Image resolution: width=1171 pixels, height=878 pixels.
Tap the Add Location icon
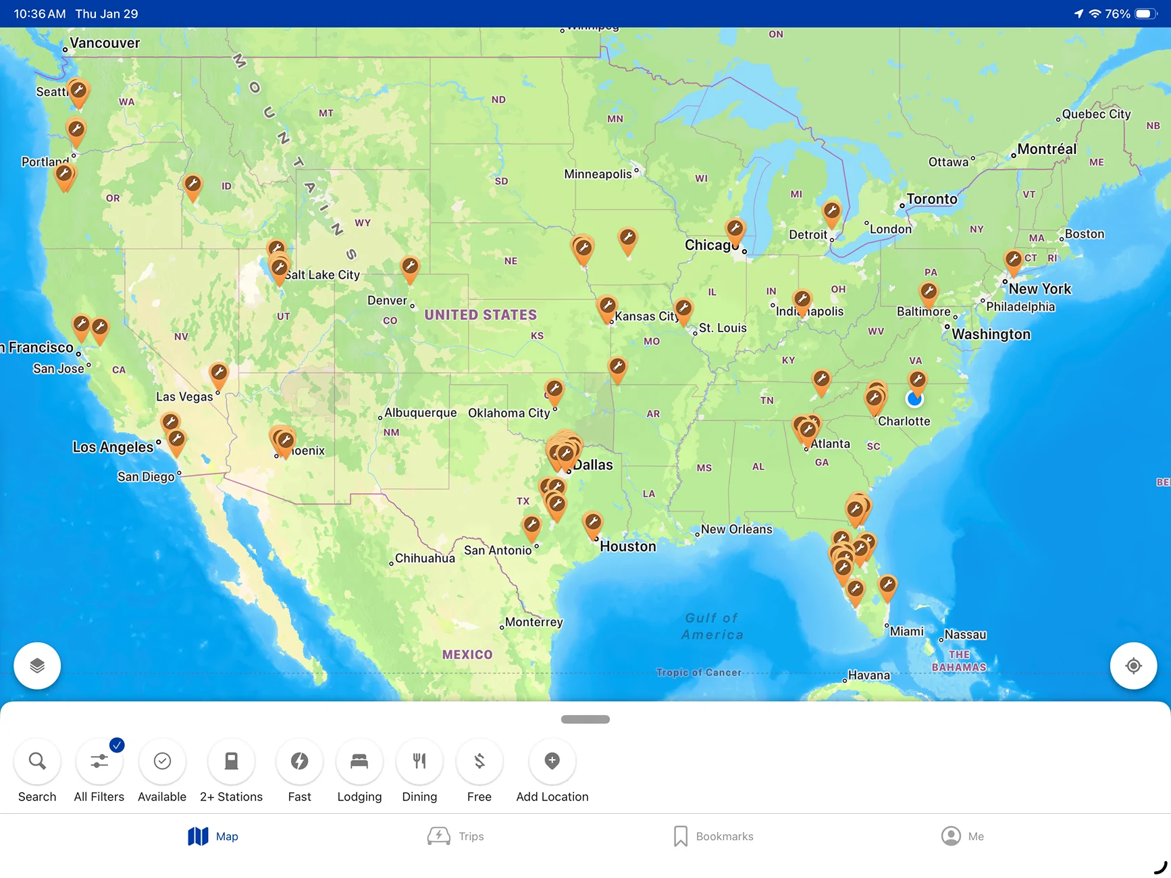click(x=552, y=762)
